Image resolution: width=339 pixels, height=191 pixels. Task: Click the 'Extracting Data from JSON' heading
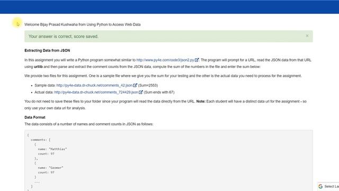coord(47,50)
